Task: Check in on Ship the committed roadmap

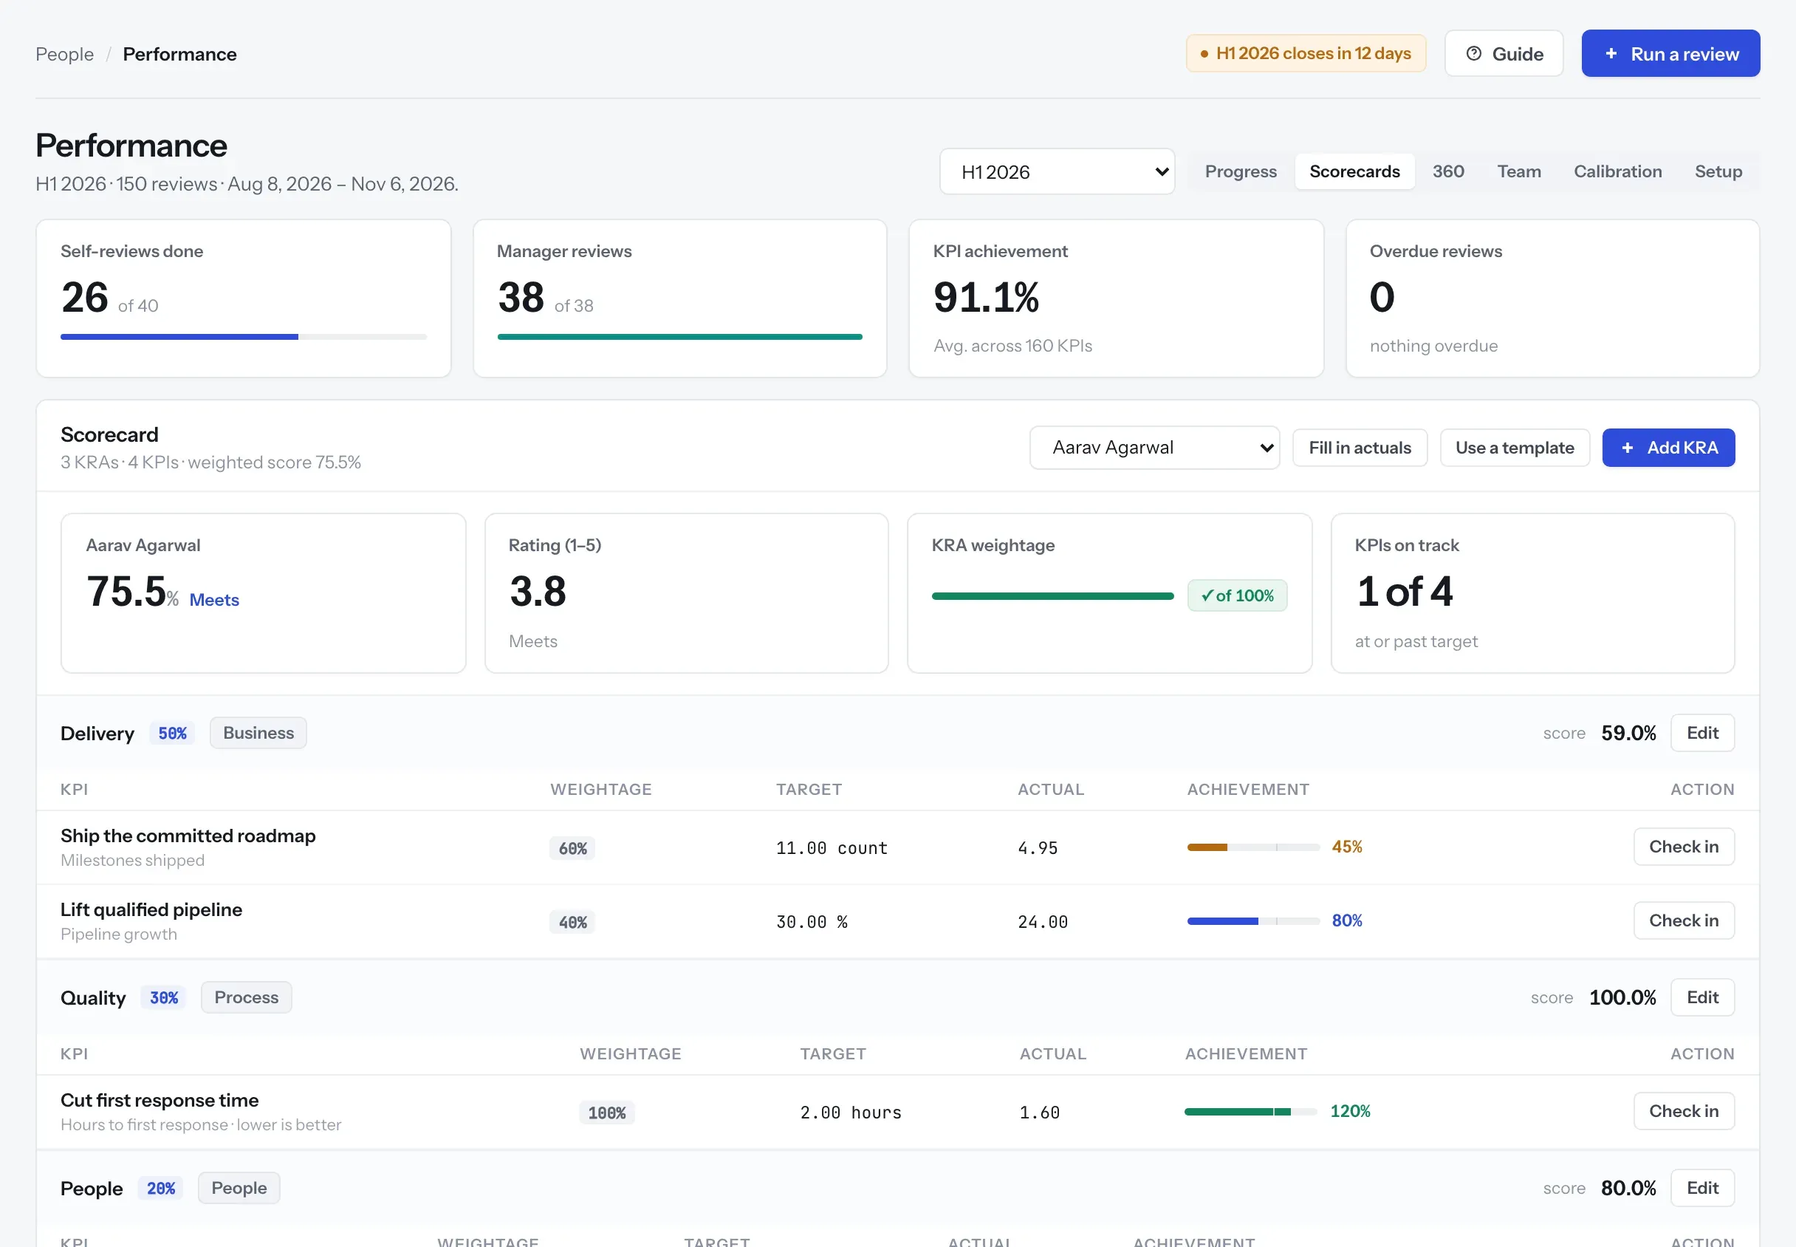Action: point(1684,847)
